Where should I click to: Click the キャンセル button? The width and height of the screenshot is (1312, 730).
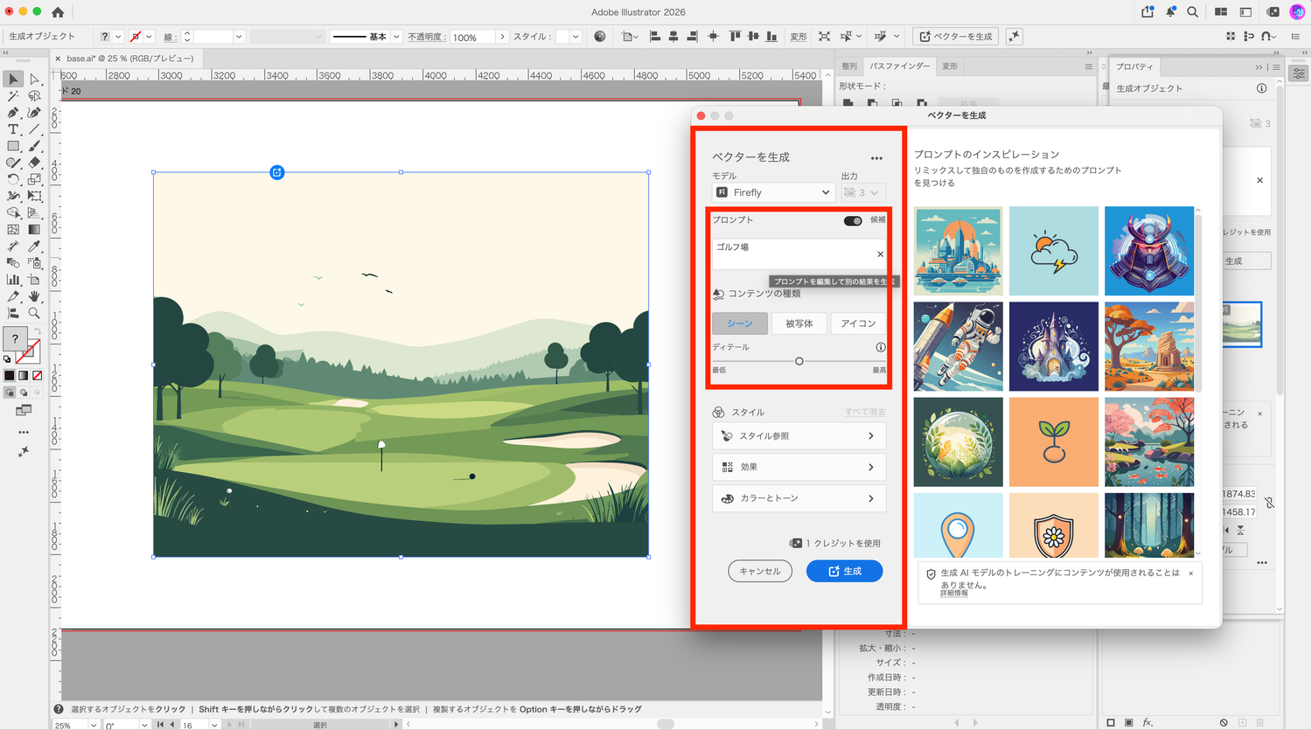[x=760, y=571]
